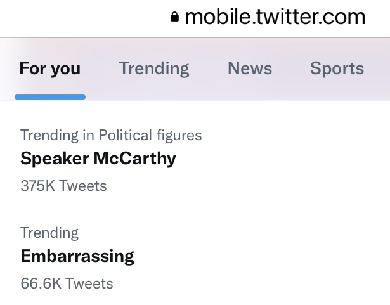Open the Embarrassing trending topic
Viewport: 390px width, 305px height.
click(x=77, y=256)
